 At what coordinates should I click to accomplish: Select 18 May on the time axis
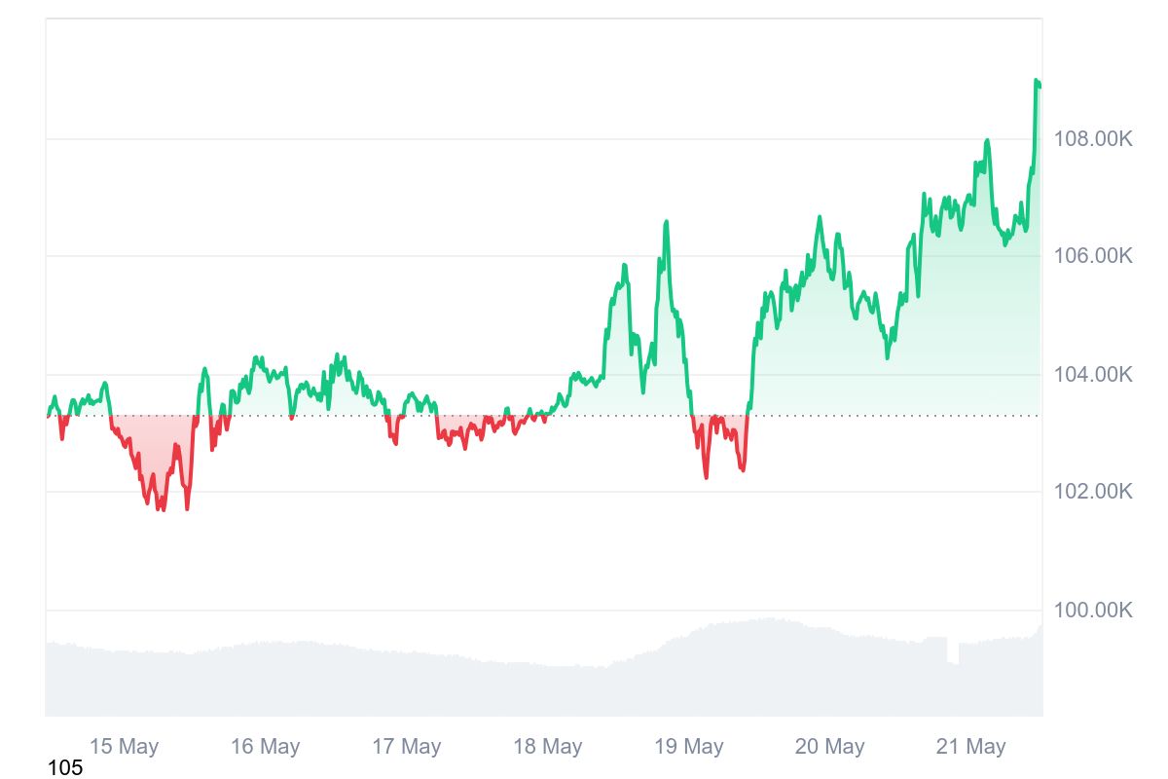pos(547,747)
